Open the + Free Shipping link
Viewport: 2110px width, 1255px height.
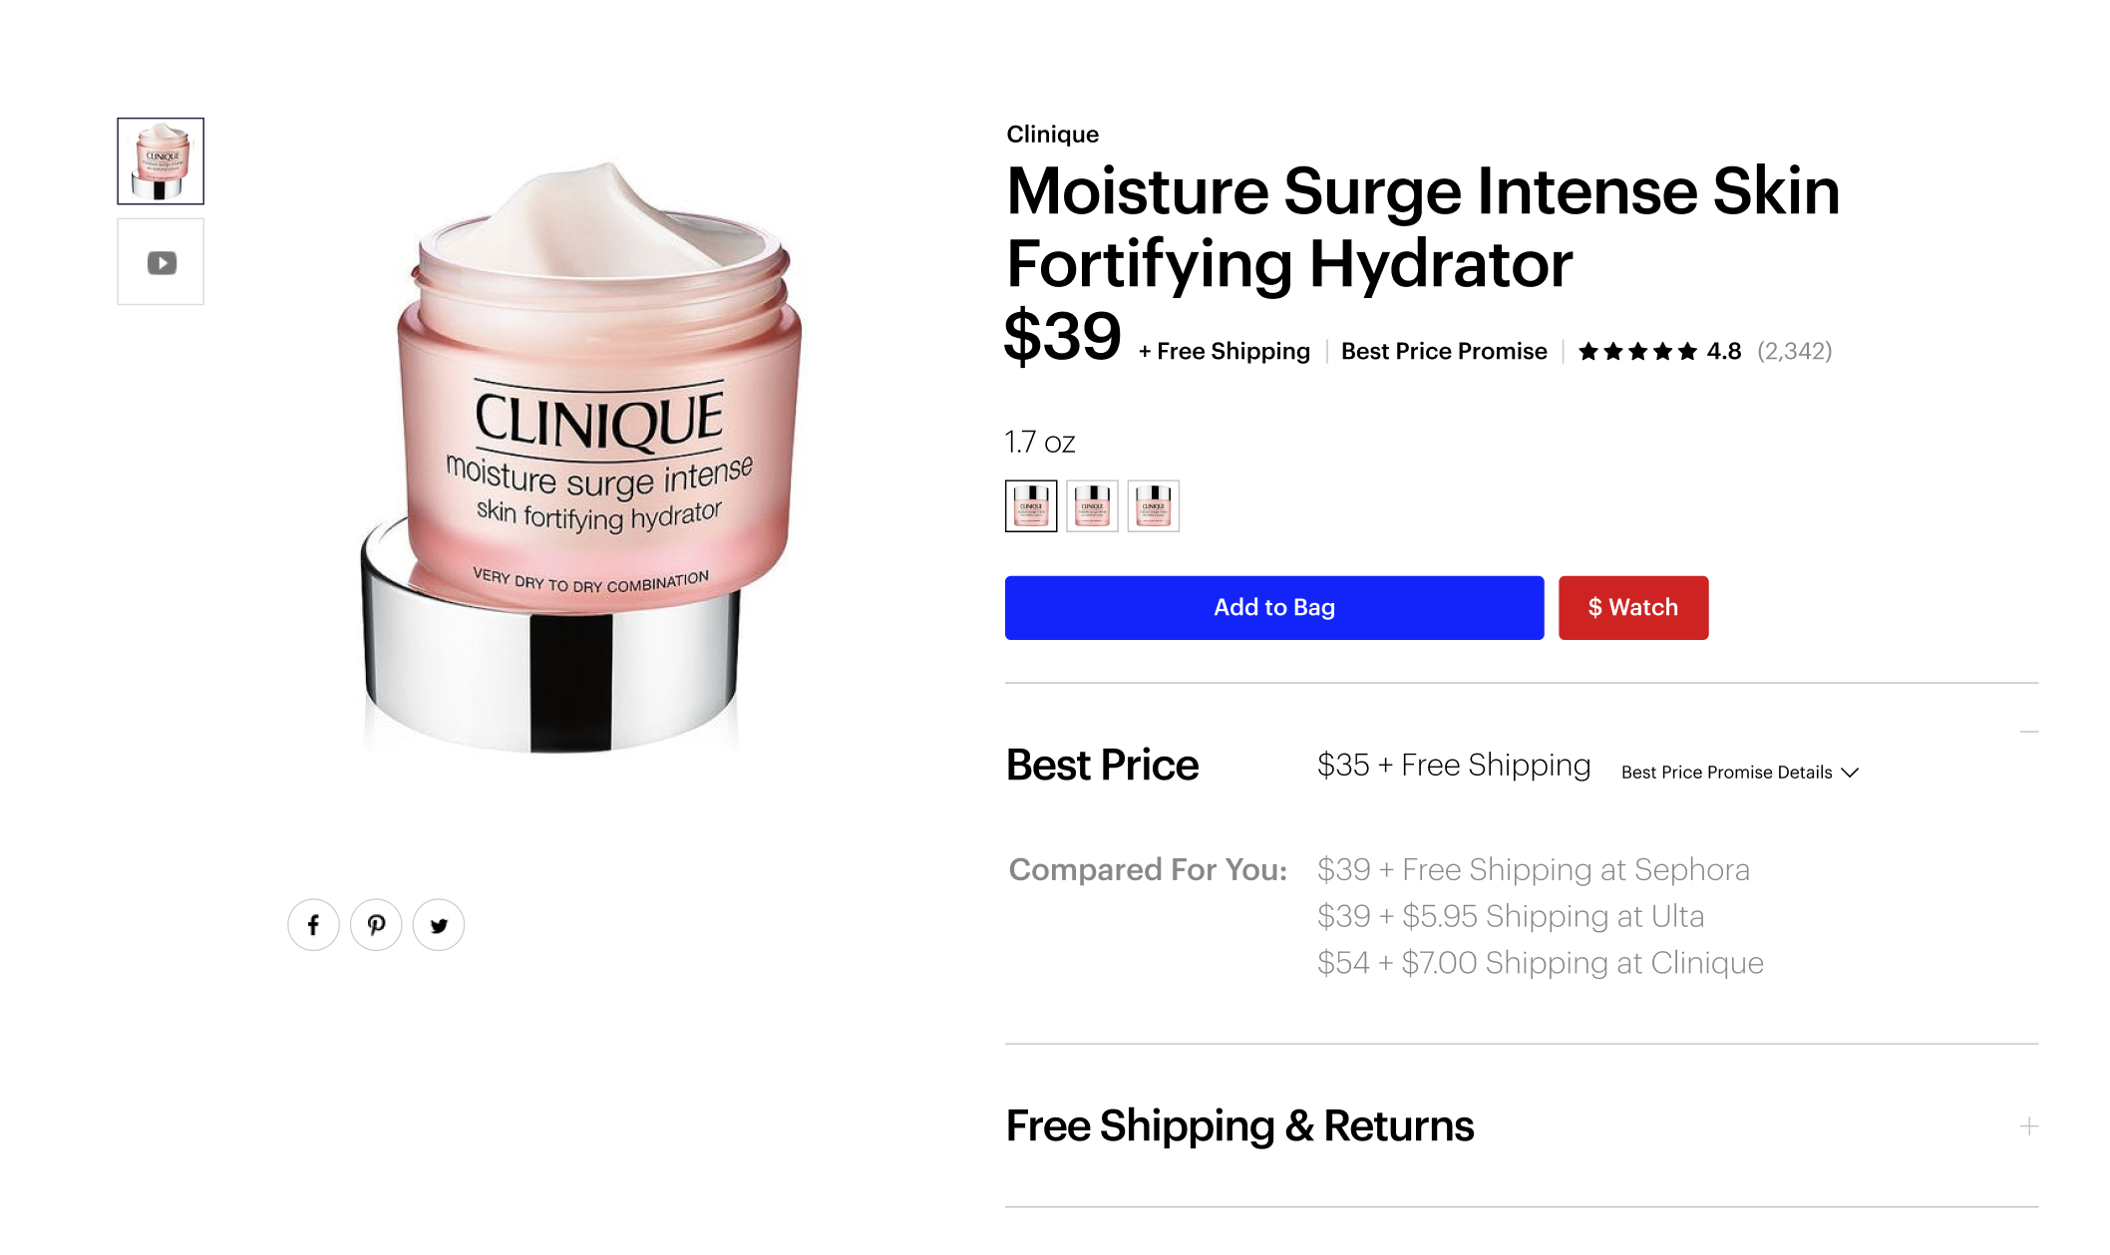pos(1225,351)
